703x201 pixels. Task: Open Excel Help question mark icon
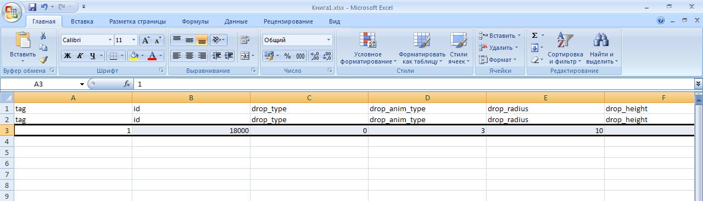pos(661,21)
